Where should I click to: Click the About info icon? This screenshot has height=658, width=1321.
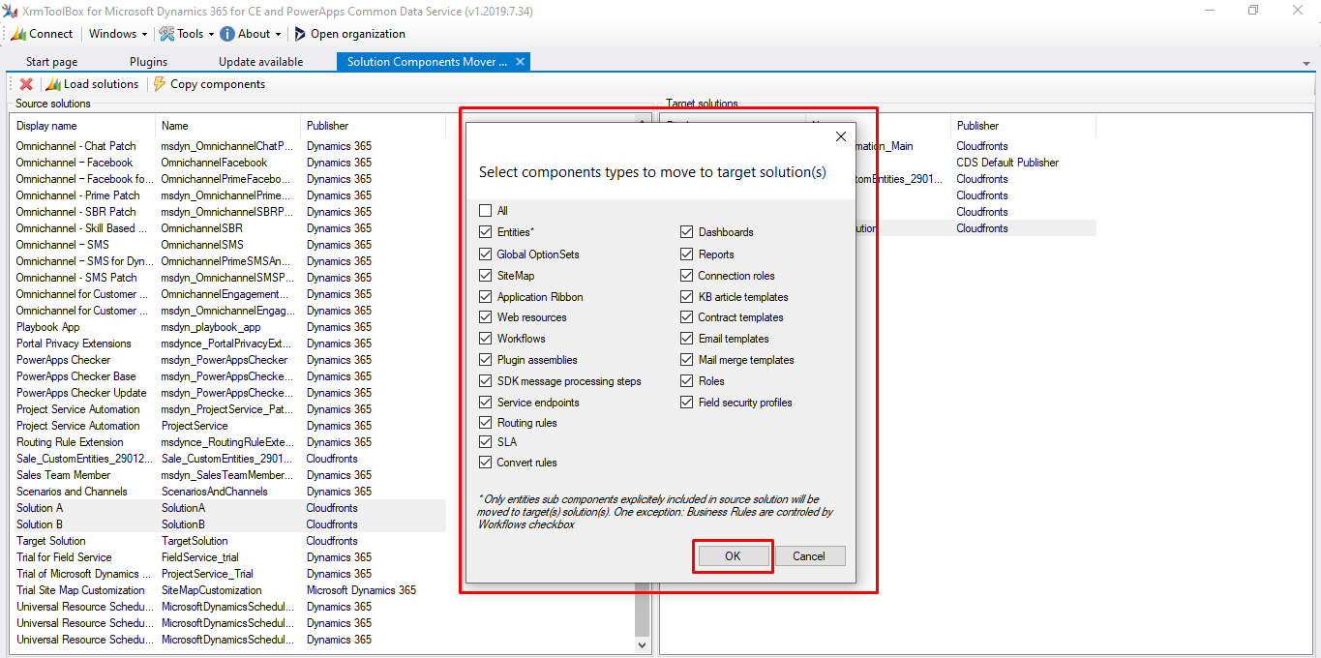point(227,34)
